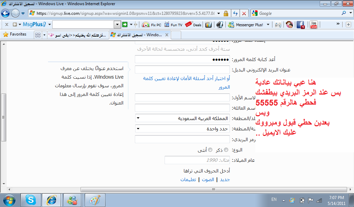Click the YouTube toolbar icon
The width and height of the screenshot is (354, 207).
(x=314, y=24)
